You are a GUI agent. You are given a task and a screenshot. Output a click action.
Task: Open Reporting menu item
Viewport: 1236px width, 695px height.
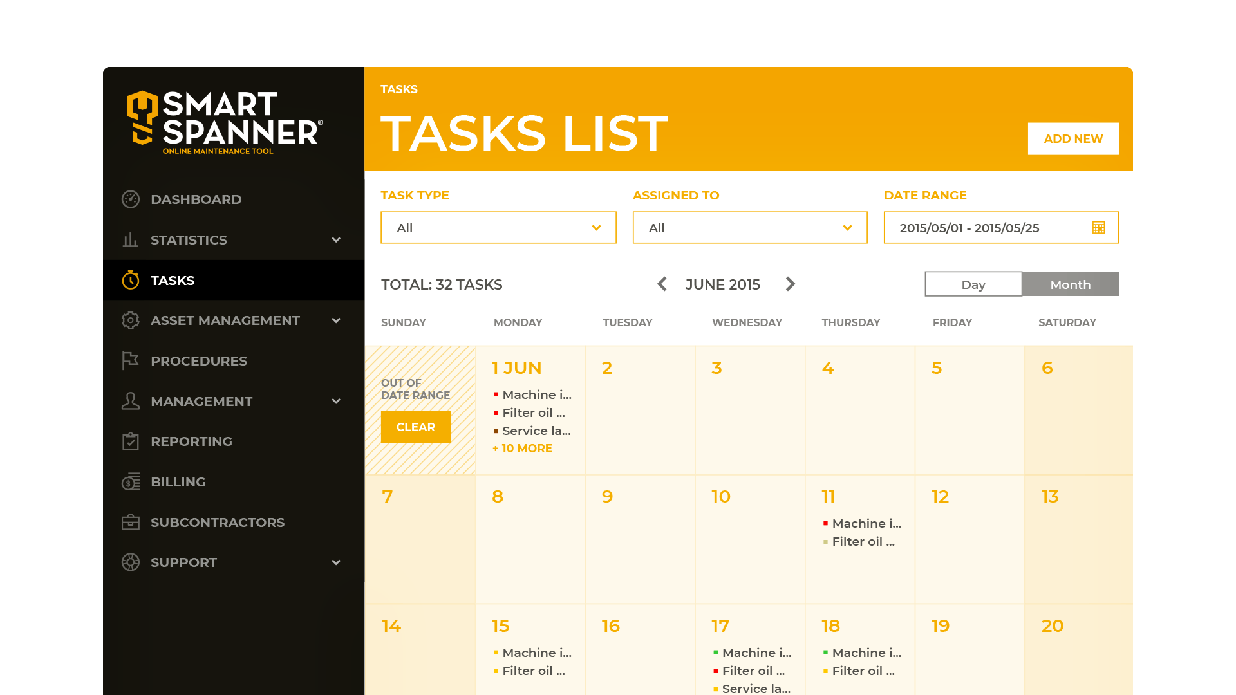click(x=234, y=441)
